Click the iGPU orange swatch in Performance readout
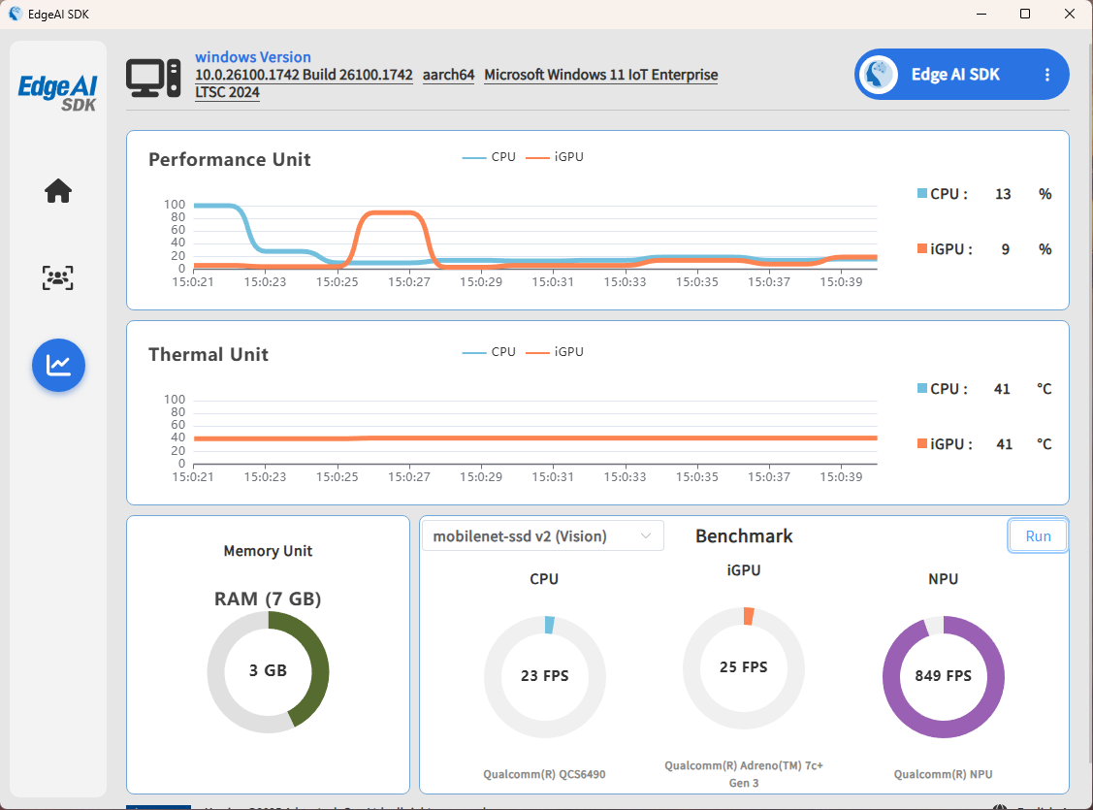The height and width of the screenshot is (810, 1093). click(921, 248)
